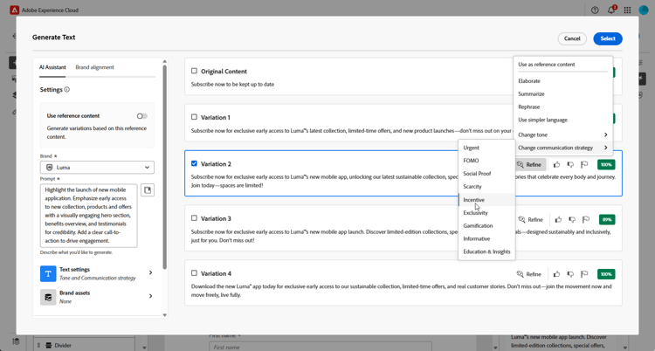This screenshot has width=655, height=351.
Task: Select the Incentive strategy
Action: point(486,200)
